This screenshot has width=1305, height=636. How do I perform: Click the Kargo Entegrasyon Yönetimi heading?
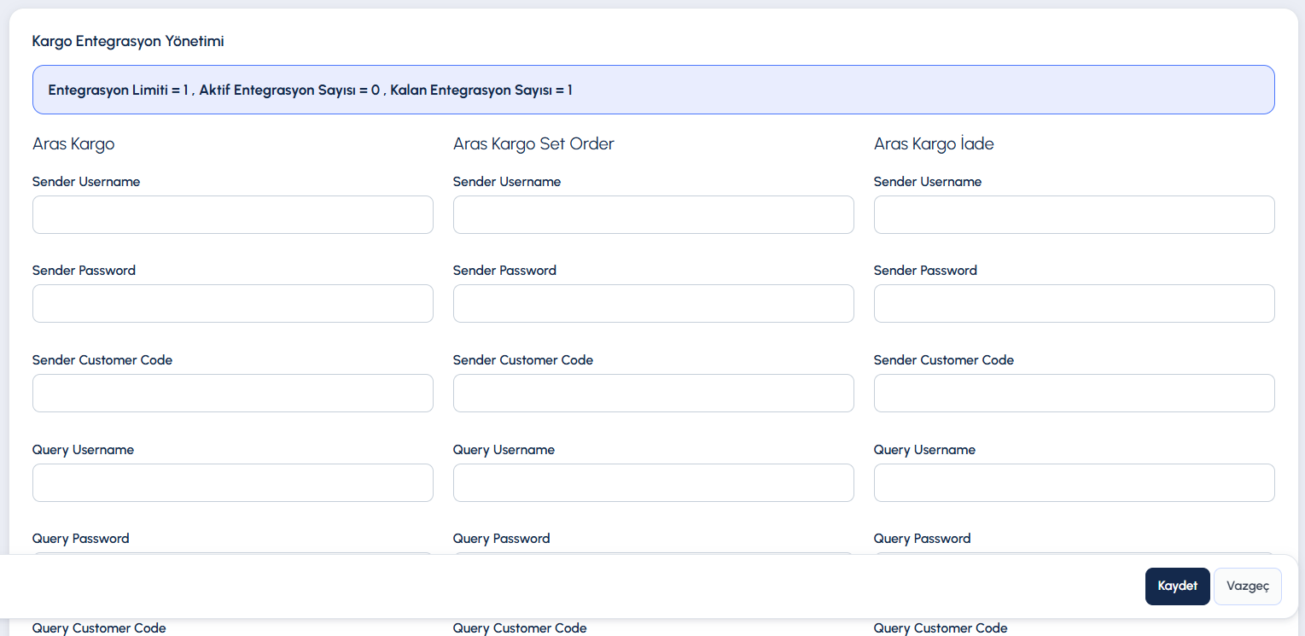click(x=128, y=41)
